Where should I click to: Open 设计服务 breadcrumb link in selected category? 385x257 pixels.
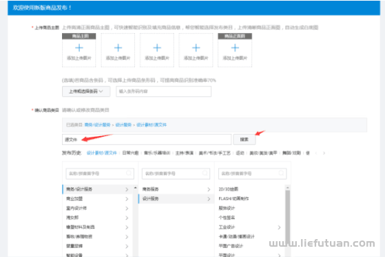123,124
